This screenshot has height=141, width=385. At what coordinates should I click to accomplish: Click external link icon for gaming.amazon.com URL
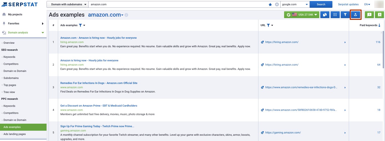(x=262, y=133)
